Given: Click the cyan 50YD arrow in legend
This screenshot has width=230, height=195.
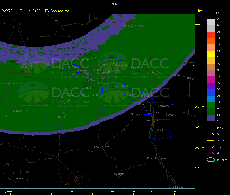Looking at the screenshot, I should click(211, 128).
